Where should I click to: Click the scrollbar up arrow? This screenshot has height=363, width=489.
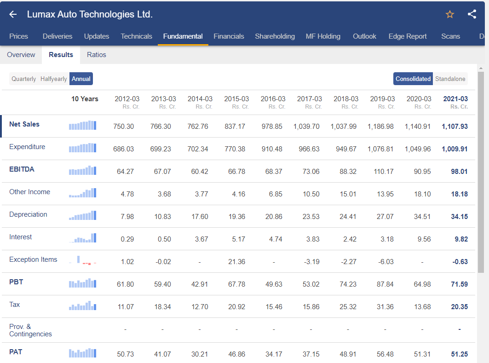click(x=481, y=68)
